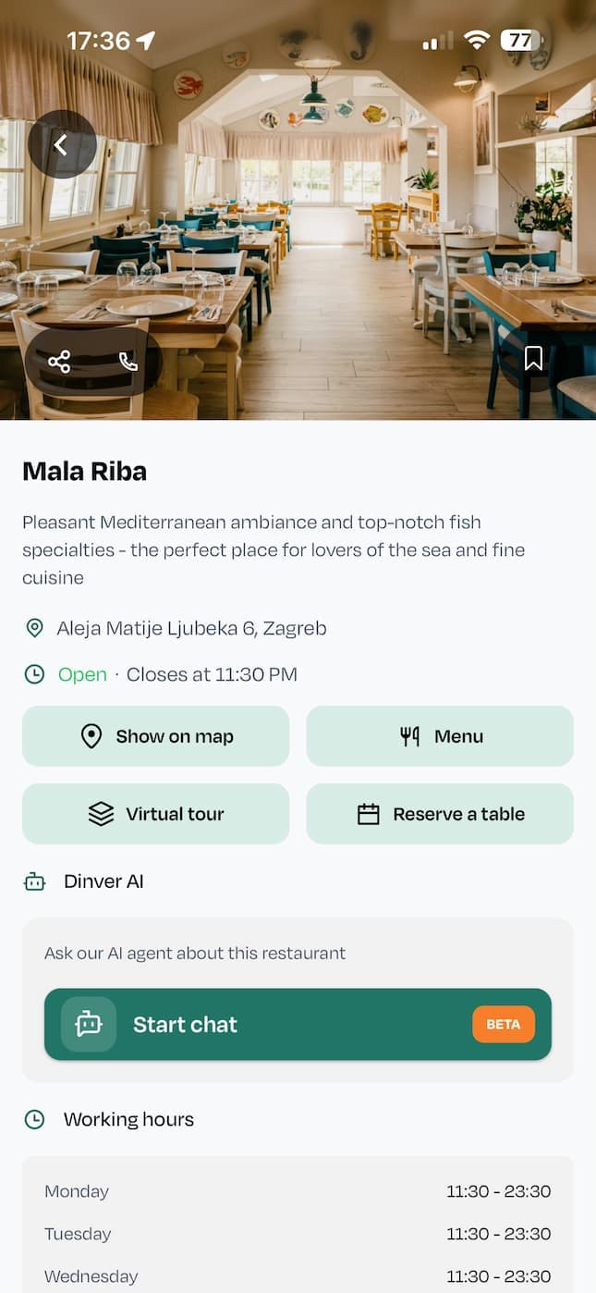
Task: Expand Monday's working hours row
Action: click(x=298, y=1191)
